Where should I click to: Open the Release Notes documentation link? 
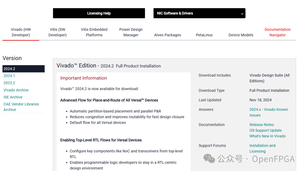point(261,125)
